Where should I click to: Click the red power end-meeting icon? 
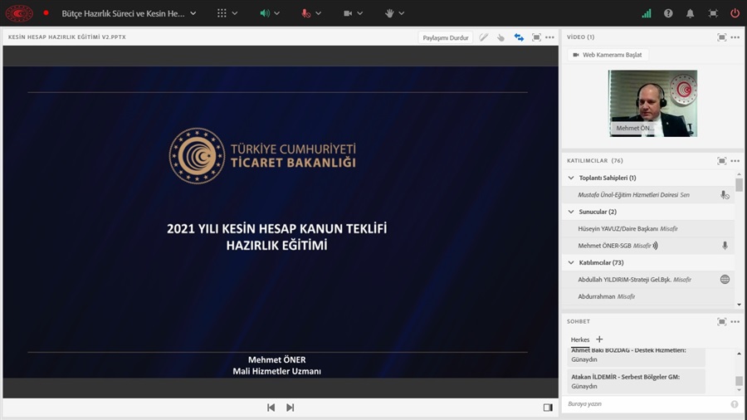click(x=735, y=13)
